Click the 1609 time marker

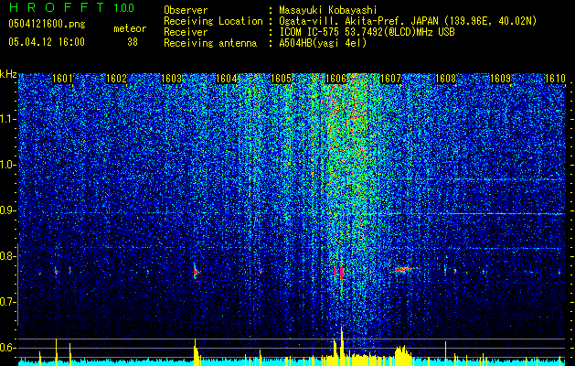coord(501,79)
